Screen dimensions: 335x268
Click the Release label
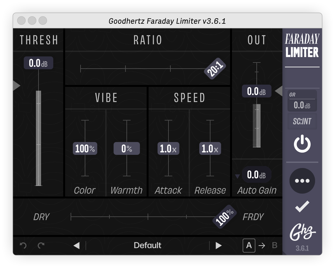click(x=210, y=190)
